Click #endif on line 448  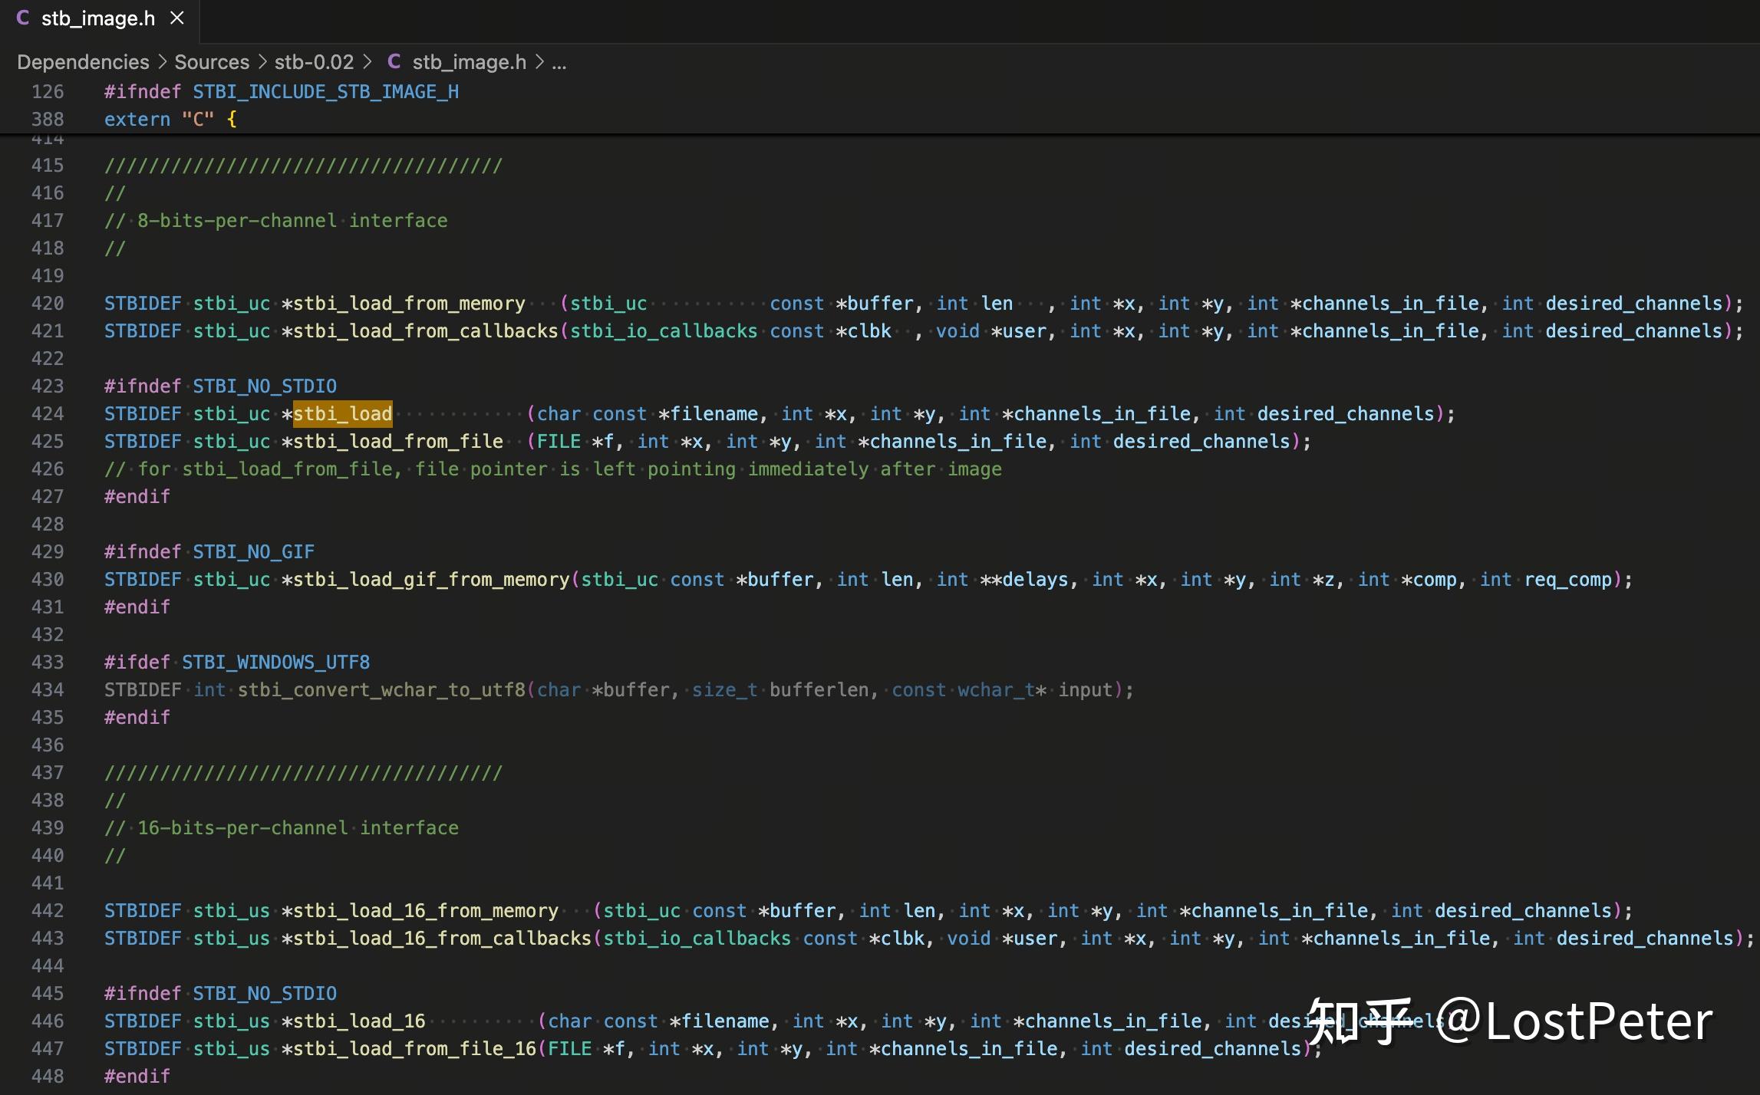[x=137, y=1077]
